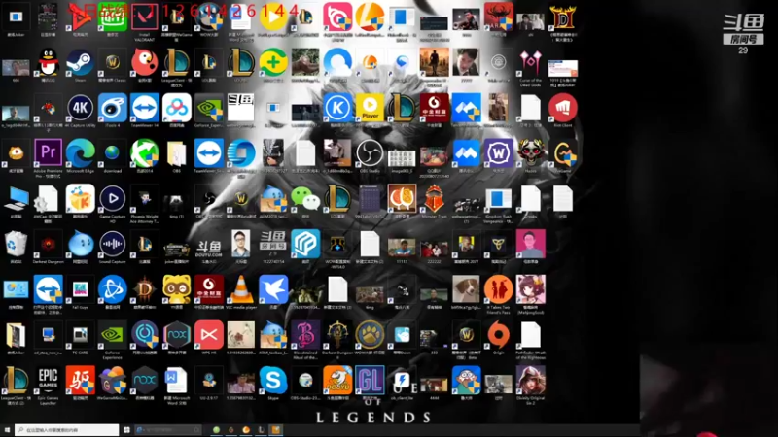This screenshot has width=778, height=437.
Task: Select the Kingdom Rush Vengeance icon
Action: pos(498,198)
